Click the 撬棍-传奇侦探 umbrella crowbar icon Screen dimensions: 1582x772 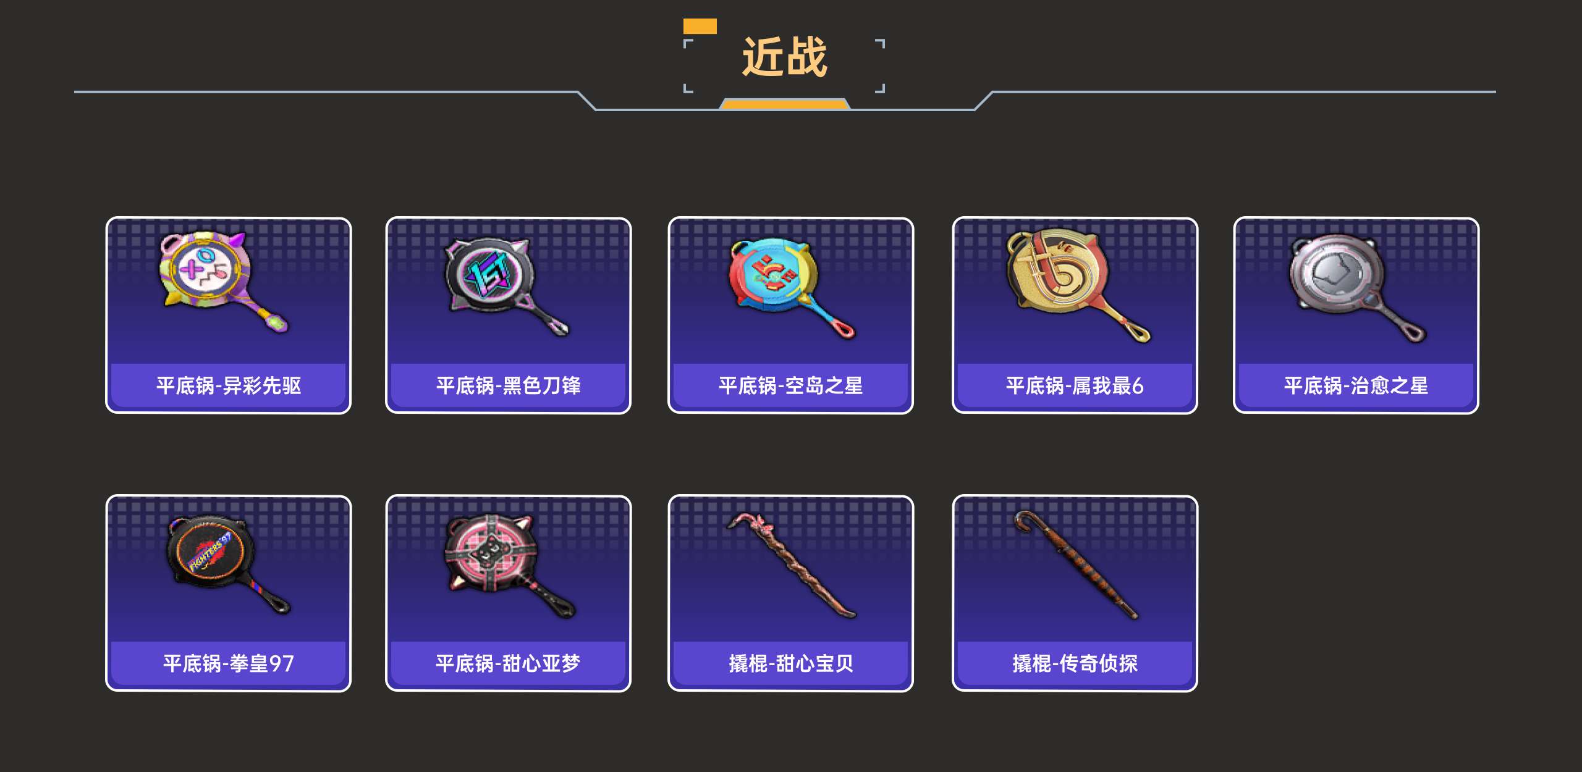click(x=1077, y=564)
